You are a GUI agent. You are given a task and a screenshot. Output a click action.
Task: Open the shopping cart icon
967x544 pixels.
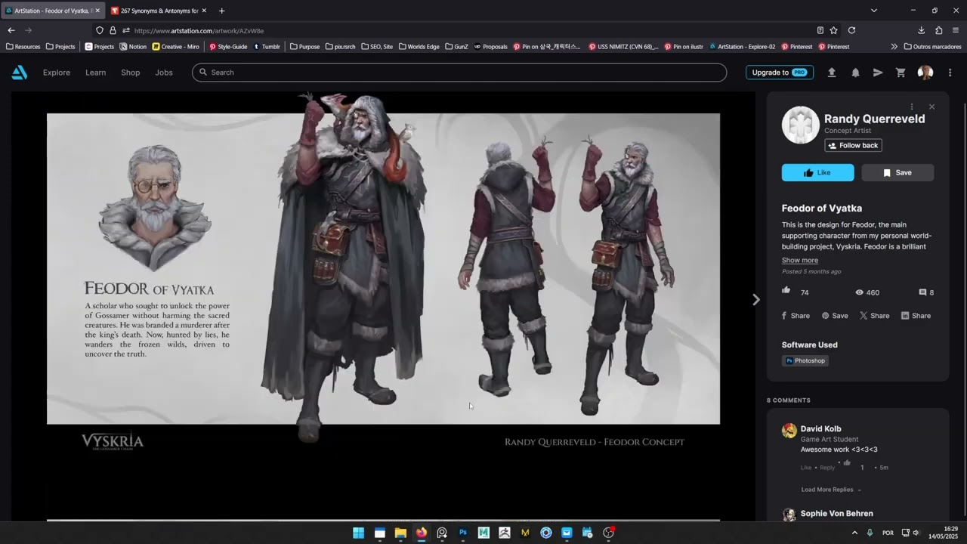click(901, 73)
